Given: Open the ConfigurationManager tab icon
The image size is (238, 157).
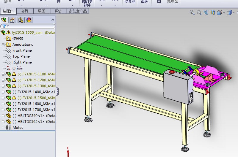Looking at the screenshot, I should (x=20, y=20).
